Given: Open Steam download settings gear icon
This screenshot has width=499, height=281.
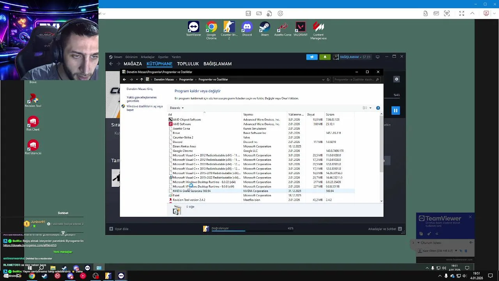Looking at the screenshot, I should tap(396, 79).
